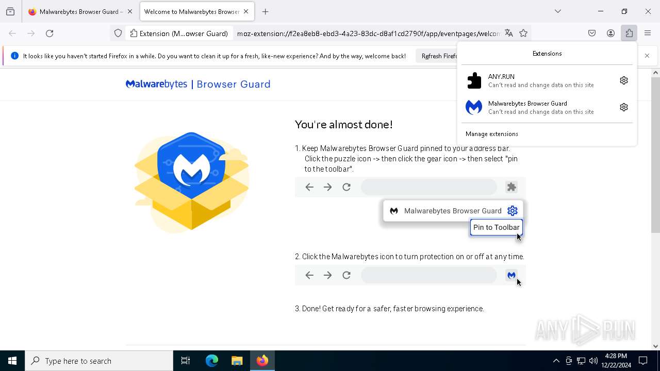Image resolution: width=660 pixels, height=371 pixels.
Task: Click the Firefox taskbar icon
Action: click(x=262, y=361)
